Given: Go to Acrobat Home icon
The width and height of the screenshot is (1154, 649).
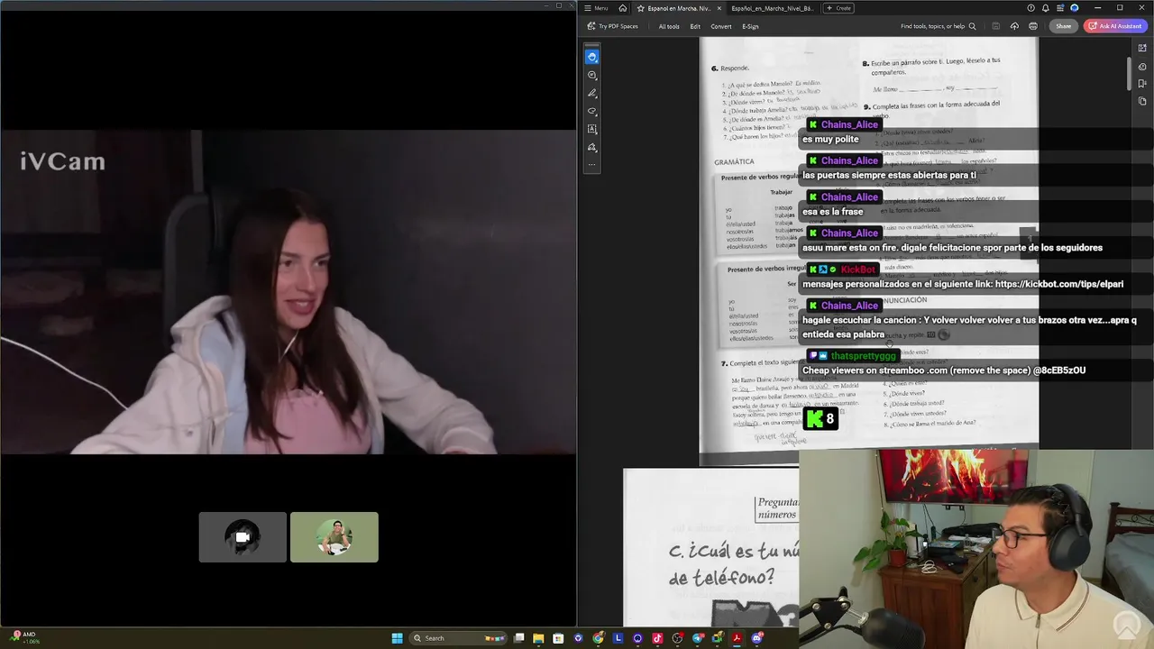Looking at the screenshot, I should tap(622, 8).
